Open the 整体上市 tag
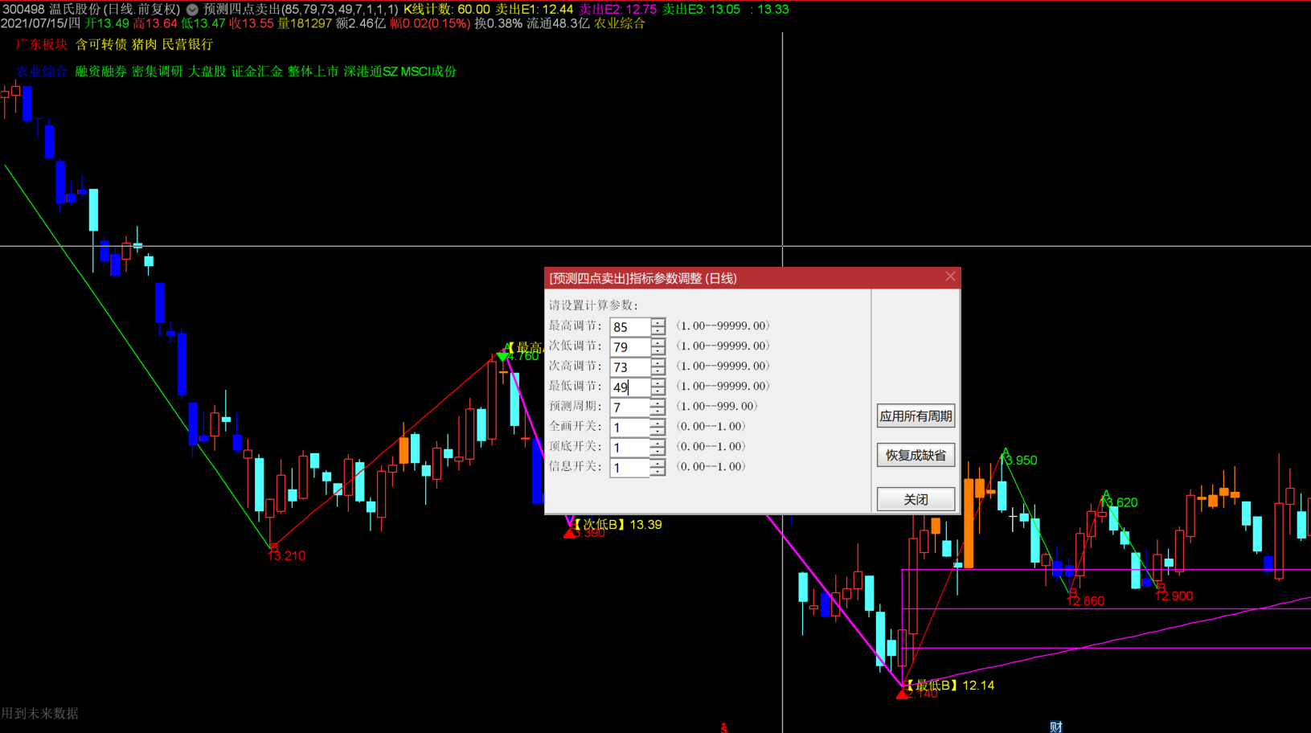1311x733 pixels. coord(313,72)
